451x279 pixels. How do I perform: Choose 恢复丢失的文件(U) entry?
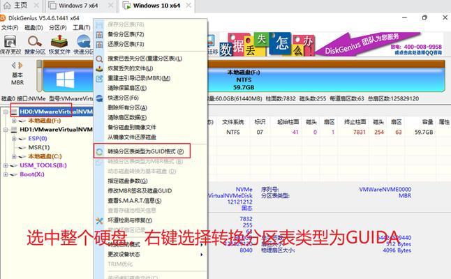tap(131, 68)
